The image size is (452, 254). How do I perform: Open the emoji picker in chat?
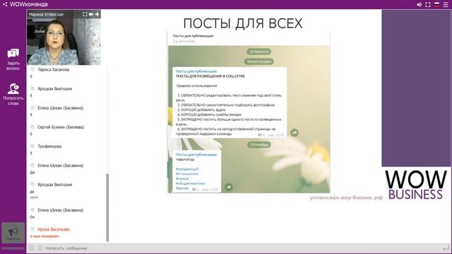(x=40, y=248)
